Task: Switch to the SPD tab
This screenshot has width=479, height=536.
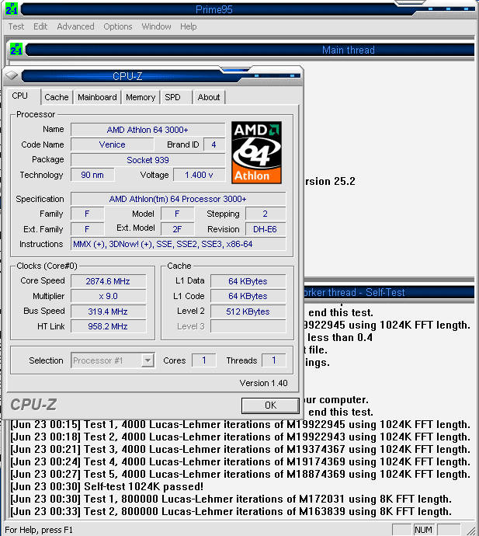Action: [175, 97]
